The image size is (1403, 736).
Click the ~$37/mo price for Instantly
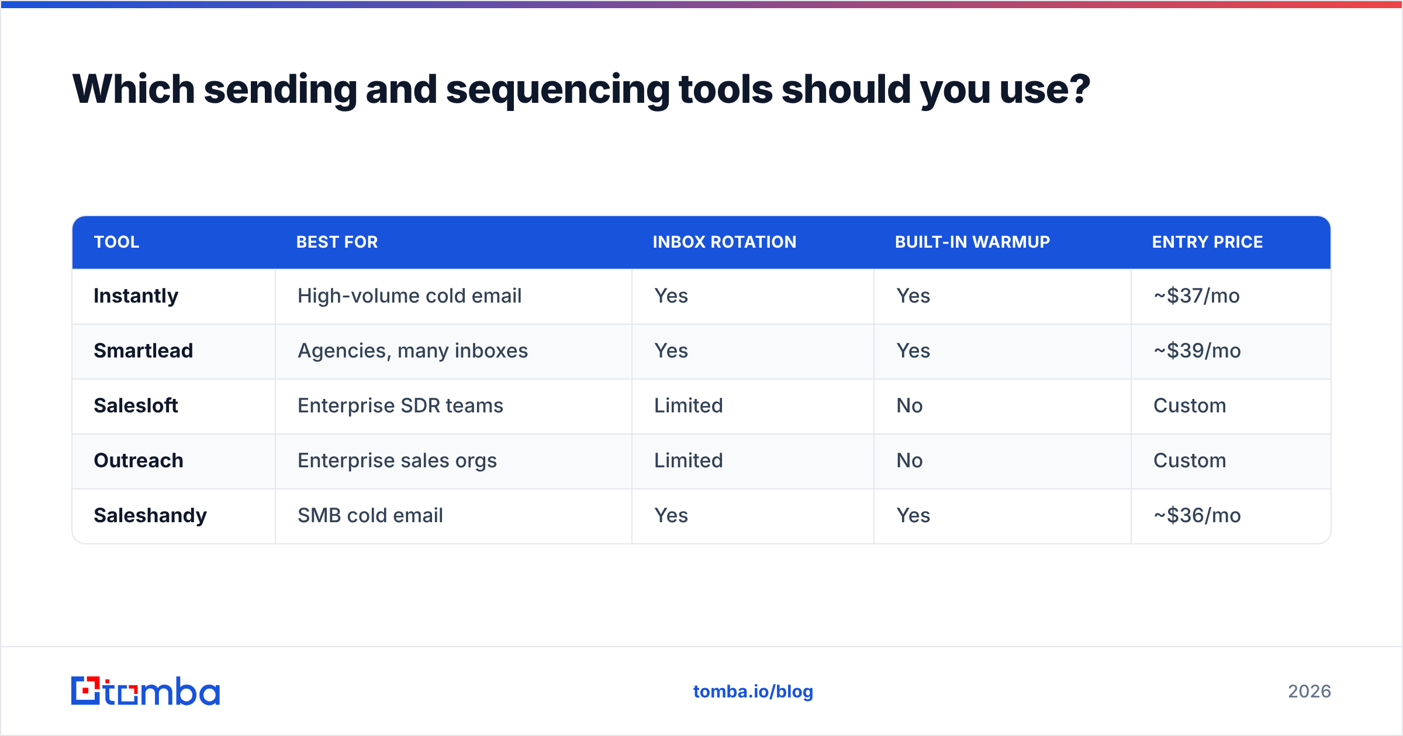1196,296
